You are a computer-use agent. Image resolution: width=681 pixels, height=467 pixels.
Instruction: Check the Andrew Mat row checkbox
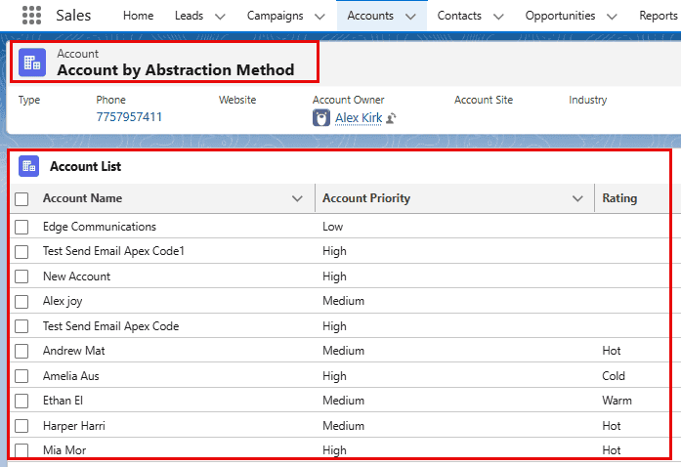pyautogui.click(x=21, y=351)
